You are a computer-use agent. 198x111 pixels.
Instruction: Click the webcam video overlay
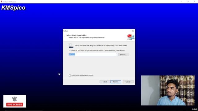[168, 90]
